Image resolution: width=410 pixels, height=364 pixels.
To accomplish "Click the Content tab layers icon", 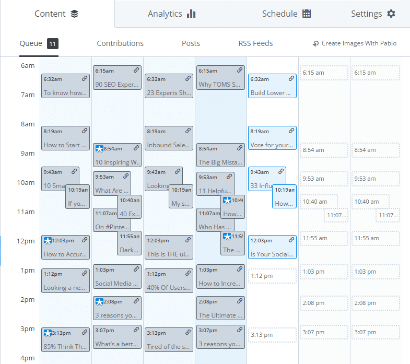I will [75, 14].
